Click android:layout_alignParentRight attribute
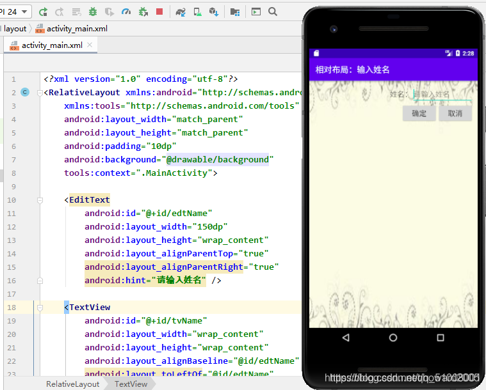 164,267
